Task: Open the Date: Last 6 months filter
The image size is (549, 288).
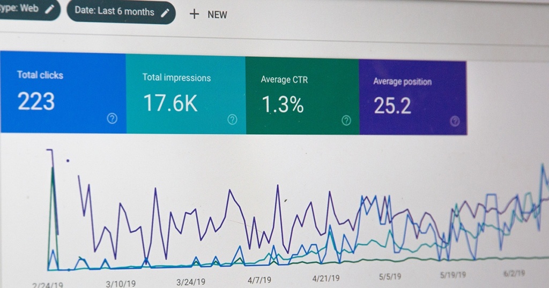Action: click(114, 11)
